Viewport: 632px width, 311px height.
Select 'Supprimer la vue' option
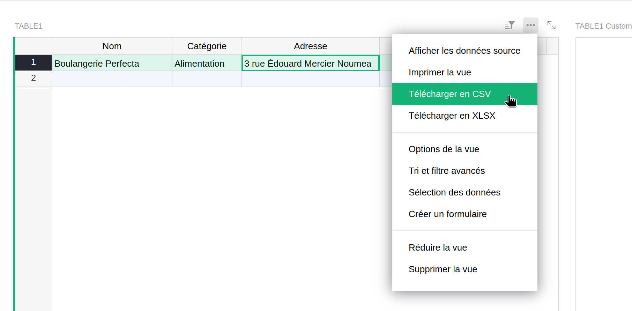pos(443,269)
